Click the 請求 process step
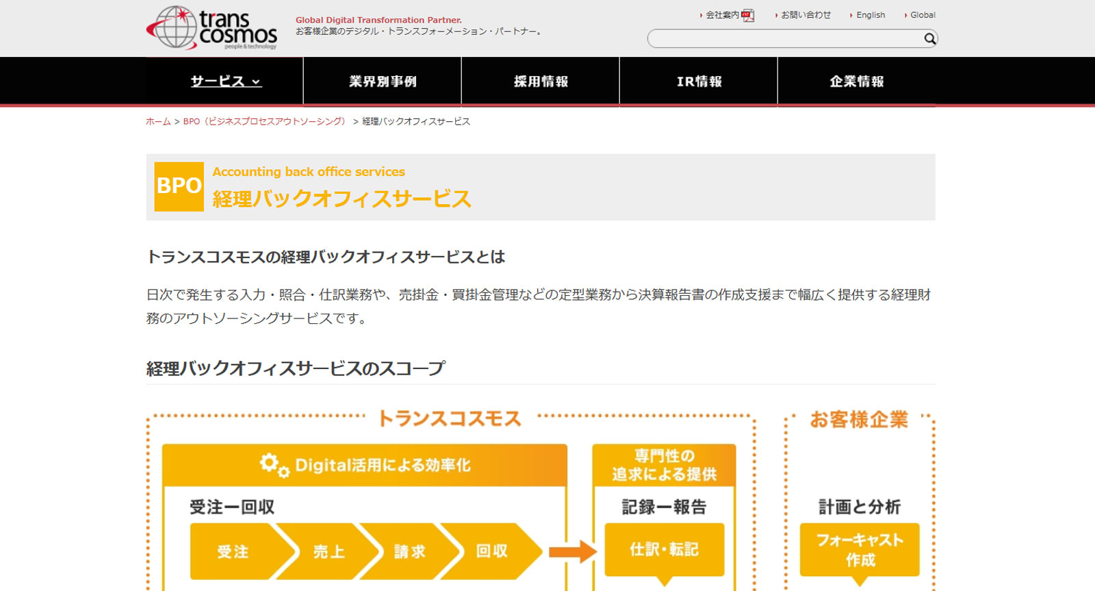The width and height of the screenshot is (1095, 591). (x=410, y=551)
